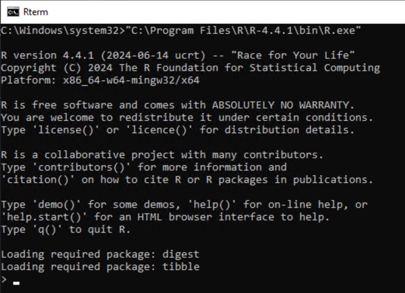This screenshot has width=405, height=293.
Task: Click the blinking cursor at the R prompt
Action: tap(16, 283)
